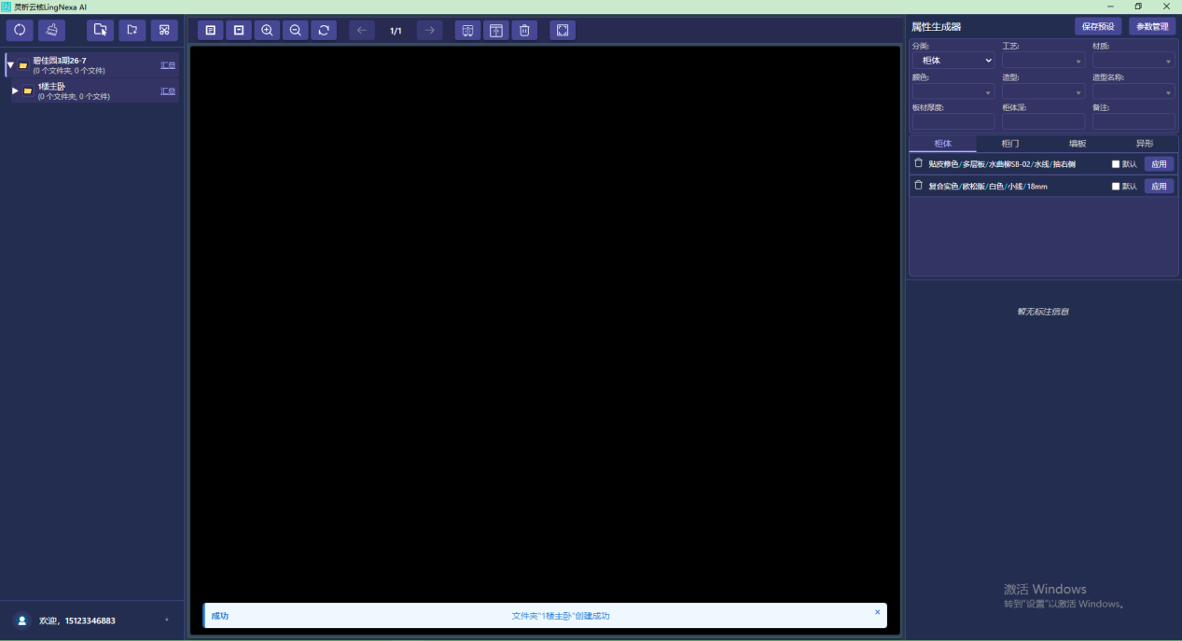The height and width of the screenshot is (641, 1182).
Task: Collapse the 碧佳园3期26-7 folder arrow
Action: click(10, 65)
